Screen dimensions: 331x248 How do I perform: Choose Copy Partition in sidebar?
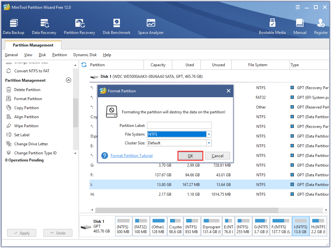(27, 108)
